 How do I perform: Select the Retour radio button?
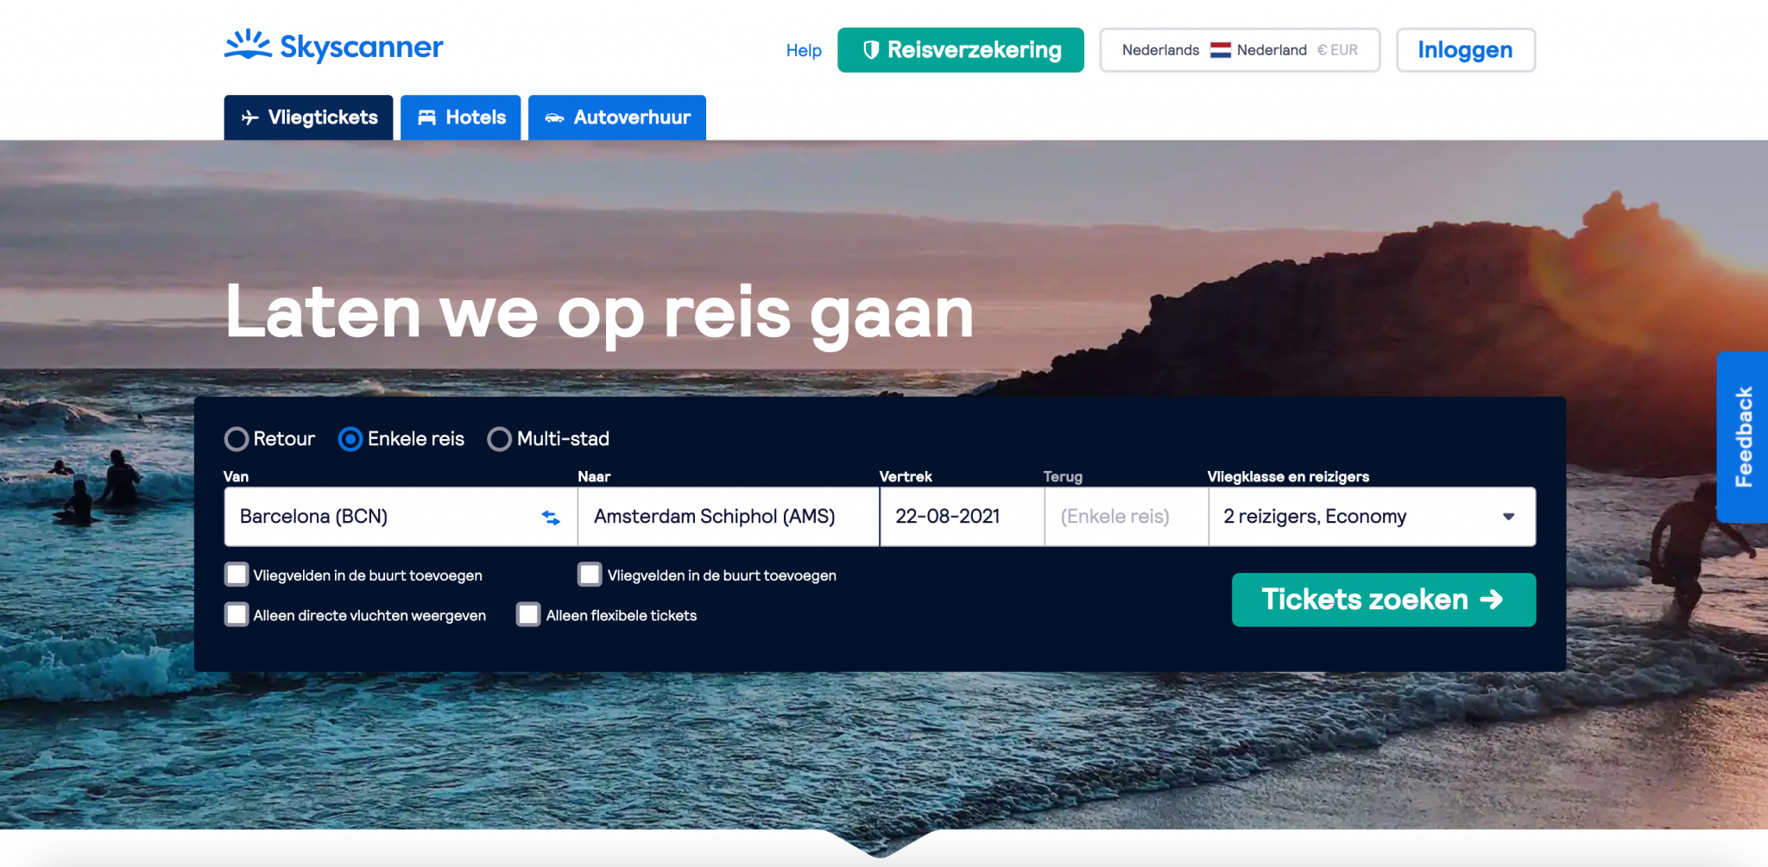pos(237,439)
